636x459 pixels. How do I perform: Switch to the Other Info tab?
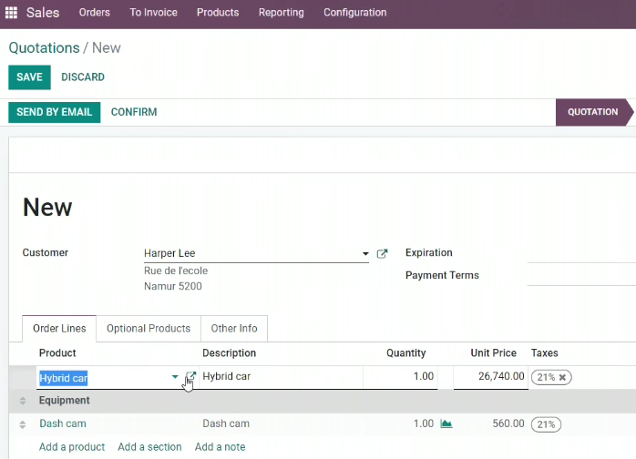pos(234,329)
